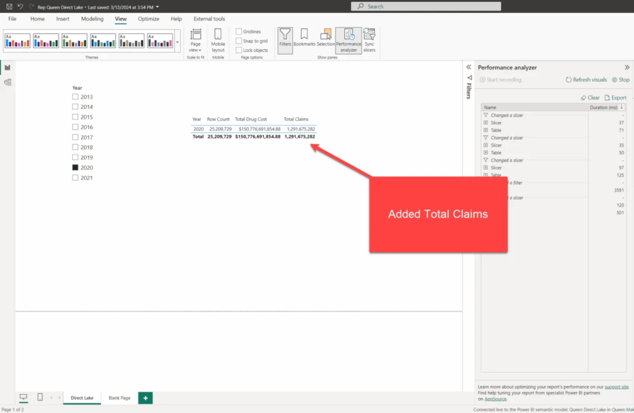Check the 2015 year slicer box
This screenshot has width=634, height=413.
click(x=76, y=117)
